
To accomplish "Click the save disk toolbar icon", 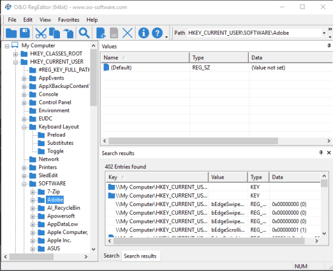I will pos(25,33).
